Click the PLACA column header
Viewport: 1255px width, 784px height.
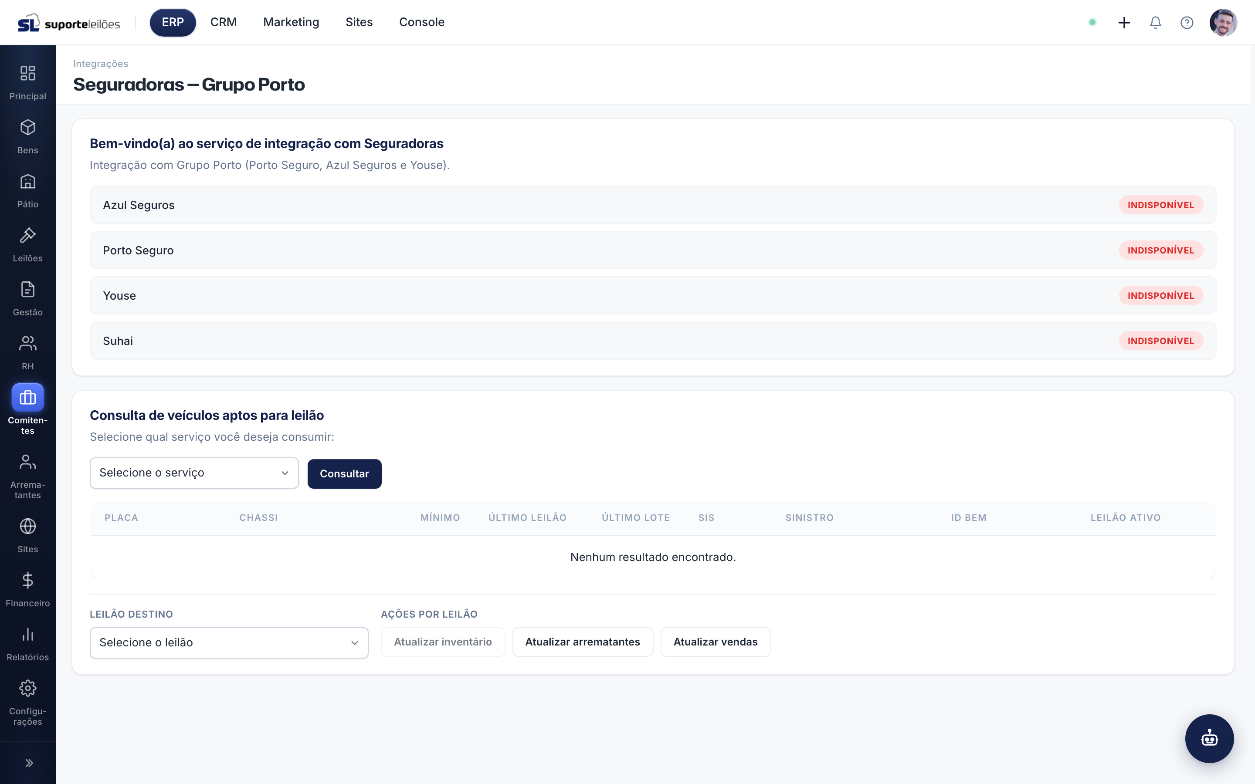[121, 517]
